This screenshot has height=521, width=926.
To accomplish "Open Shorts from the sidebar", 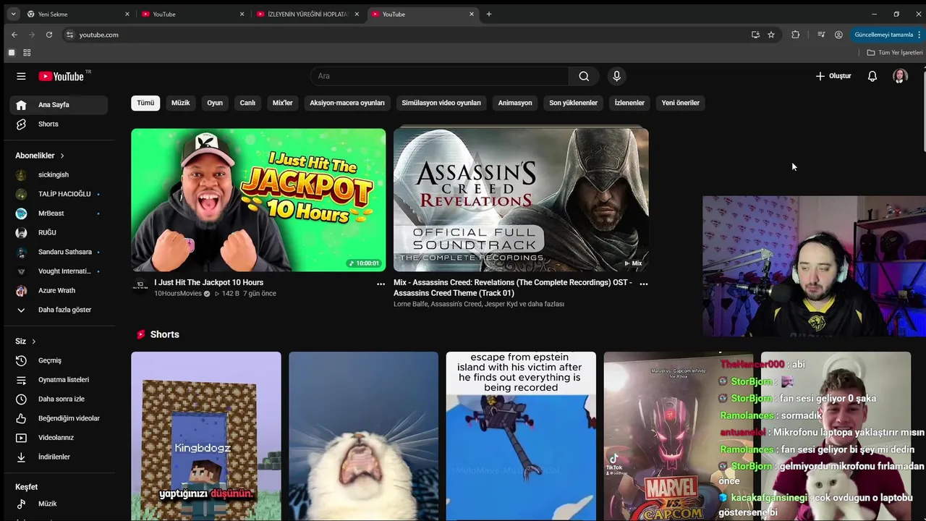I will (59, 124).
